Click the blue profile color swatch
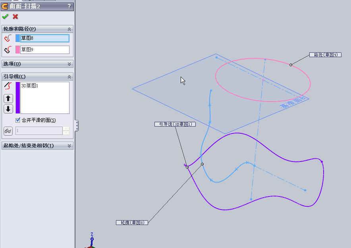Image resolution: width=351 pixels, height=248 pixels. (18, 38)
